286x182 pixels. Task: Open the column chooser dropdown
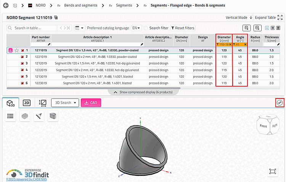tap(80, 28)
